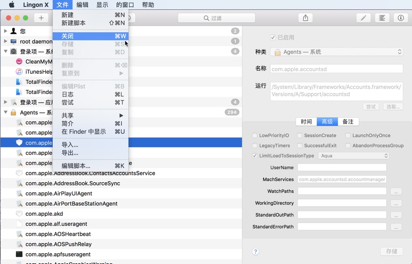Click the Apple menu logo
The image size is (412, 264).
coord(12,4)
